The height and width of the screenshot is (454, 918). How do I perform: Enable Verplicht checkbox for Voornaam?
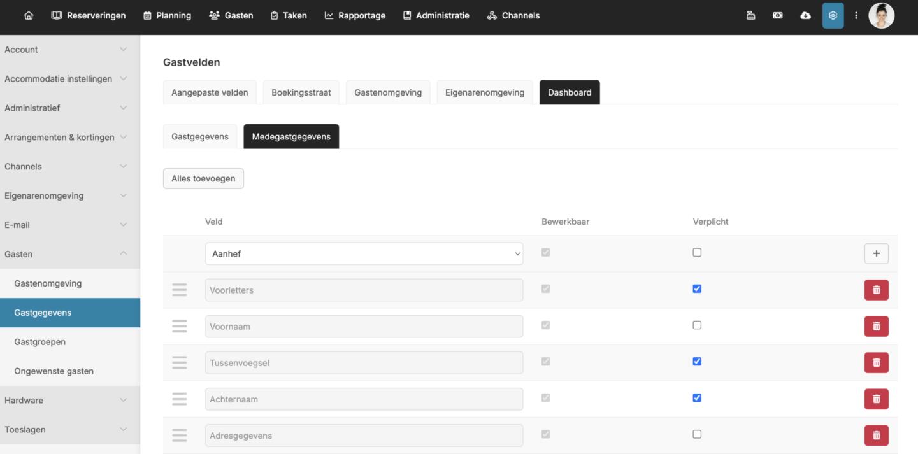pyautogui.click(x=697, y=325)
